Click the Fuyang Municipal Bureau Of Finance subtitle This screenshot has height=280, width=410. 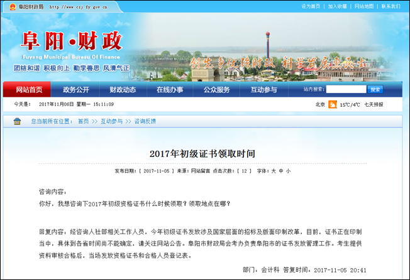71,57
